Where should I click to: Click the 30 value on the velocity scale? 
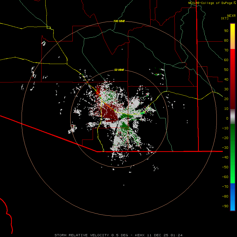[x=226, y=89]
